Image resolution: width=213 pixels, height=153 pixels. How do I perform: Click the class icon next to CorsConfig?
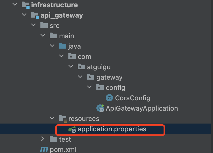coord(109,98)
